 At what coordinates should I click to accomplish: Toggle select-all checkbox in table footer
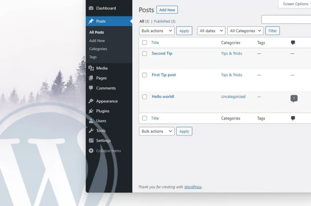(145, 118)
